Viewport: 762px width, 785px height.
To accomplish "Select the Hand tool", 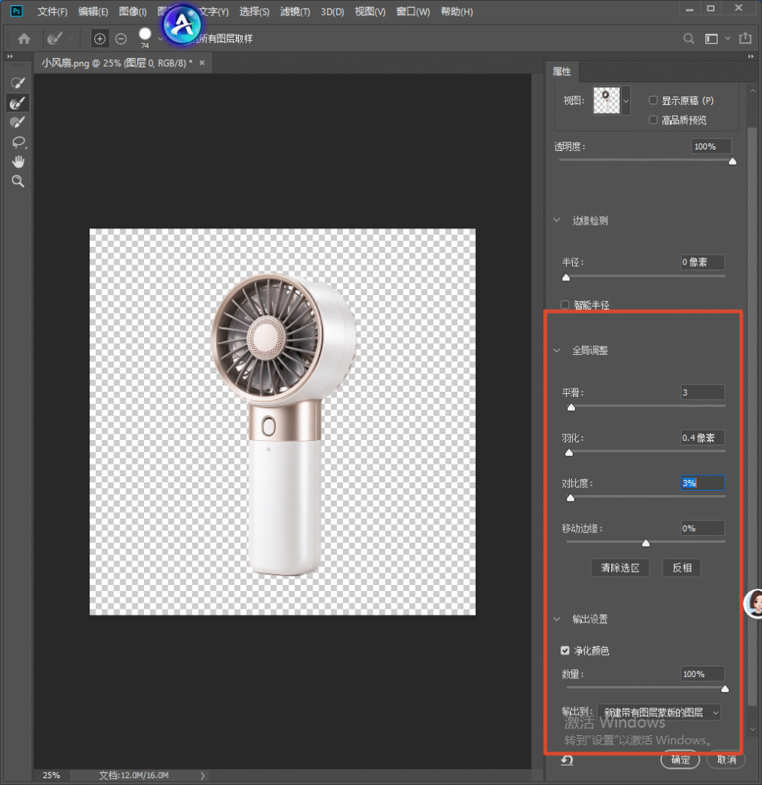I will (x=18, y=162).
